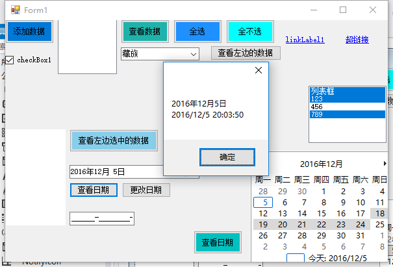Image resolution: width=393 pixels, height=267 pixels.
Task: Select December 27 in the calendar
Action: pos(283,236)
